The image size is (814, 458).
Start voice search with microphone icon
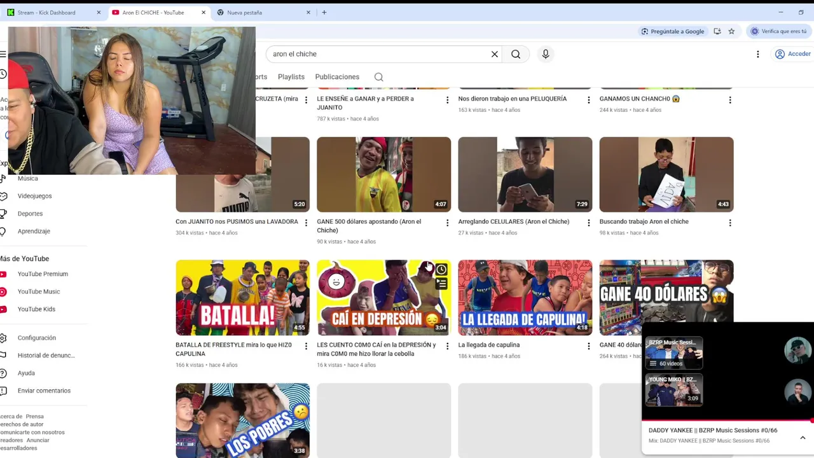(545, 54)
